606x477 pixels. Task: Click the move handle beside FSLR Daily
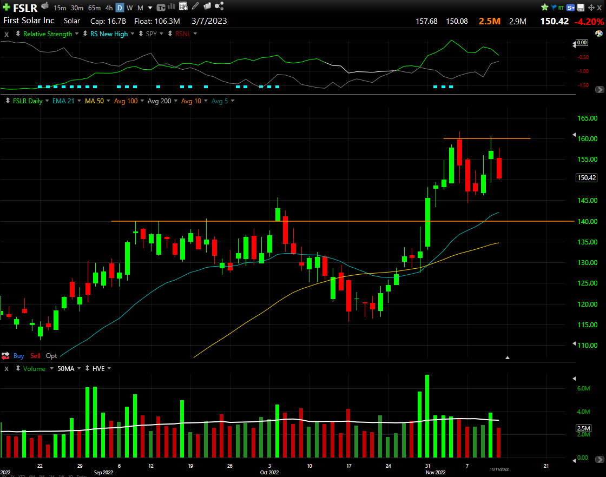pyautogui.click(x=8, y=101)
